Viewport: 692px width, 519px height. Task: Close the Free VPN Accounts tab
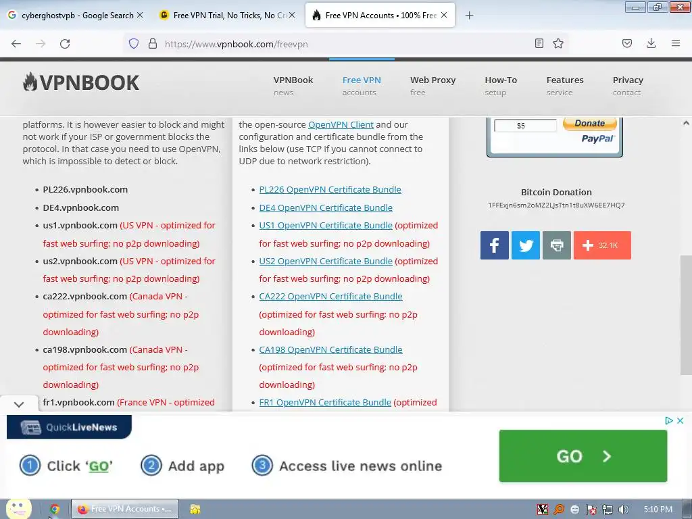point(444,15)
